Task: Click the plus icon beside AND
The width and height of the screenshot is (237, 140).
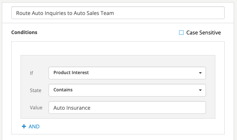Action: [24, 127]
